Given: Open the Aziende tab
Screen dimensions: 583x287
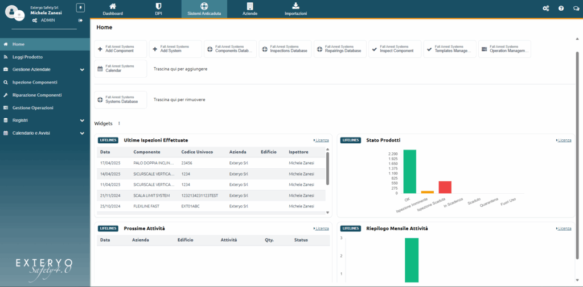Looking at the screenshot, I should pos(250,9).
